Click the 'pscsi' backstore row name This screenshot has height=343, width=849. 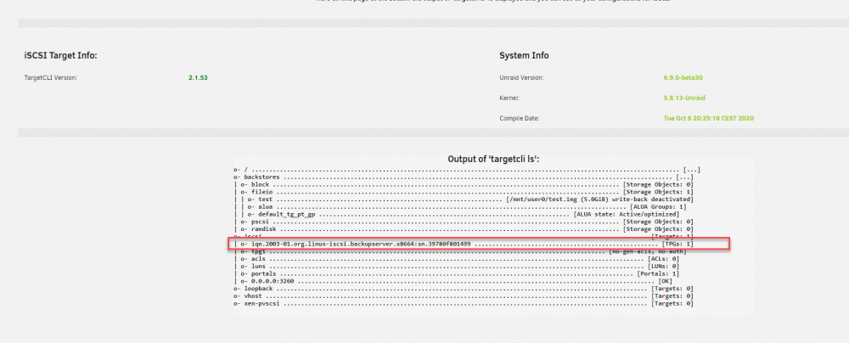(260, 222)
